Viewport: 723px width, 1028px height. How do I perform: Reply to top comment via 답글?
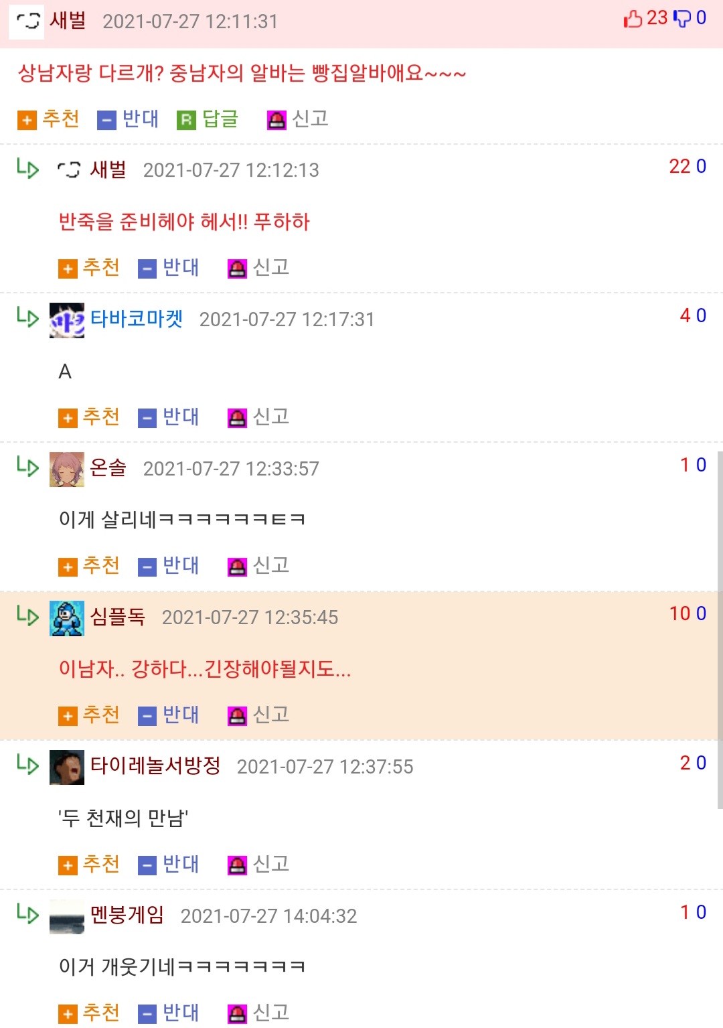tap(208, 119)
